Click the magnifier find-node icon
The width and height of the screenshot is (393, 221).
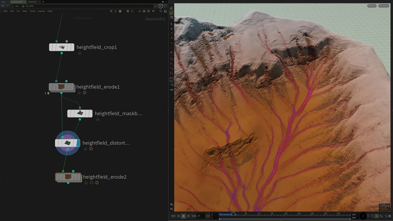pos(161,11)
